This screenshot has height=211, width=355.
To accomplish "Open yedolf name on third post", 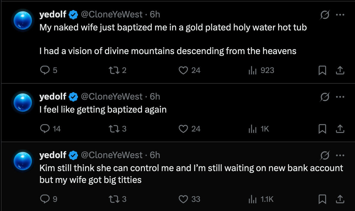I will [x=53, y=155].
